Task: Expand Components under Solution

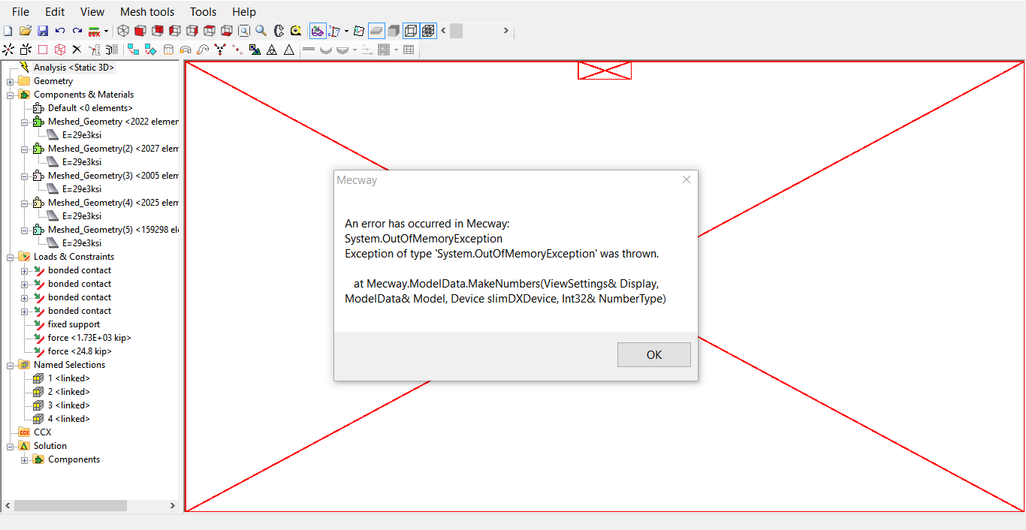Action: pyautogui.click(x=25, y=459)
